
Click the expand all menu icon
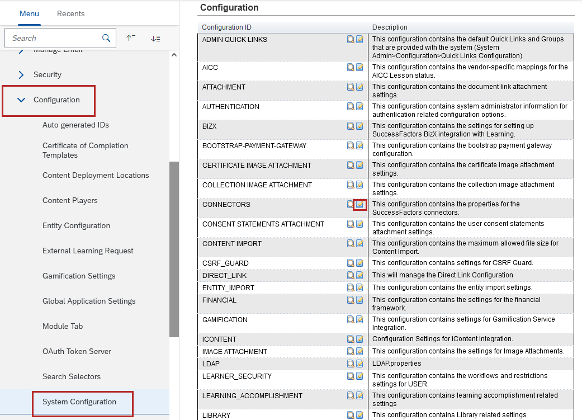click(x=155, y=38)
